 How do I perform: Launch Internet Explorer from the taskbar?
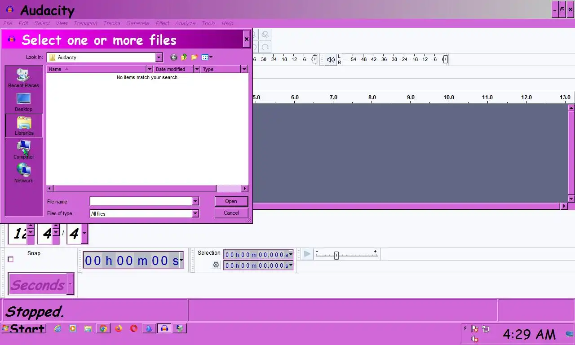[x=57, y=328]
